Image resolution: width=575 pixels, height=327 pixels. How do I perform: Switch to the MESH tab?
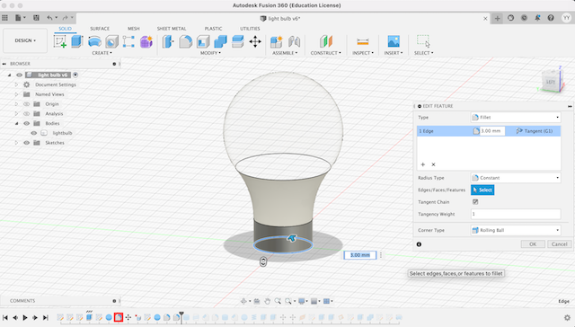pyautogui.click(x=134, y=29)
